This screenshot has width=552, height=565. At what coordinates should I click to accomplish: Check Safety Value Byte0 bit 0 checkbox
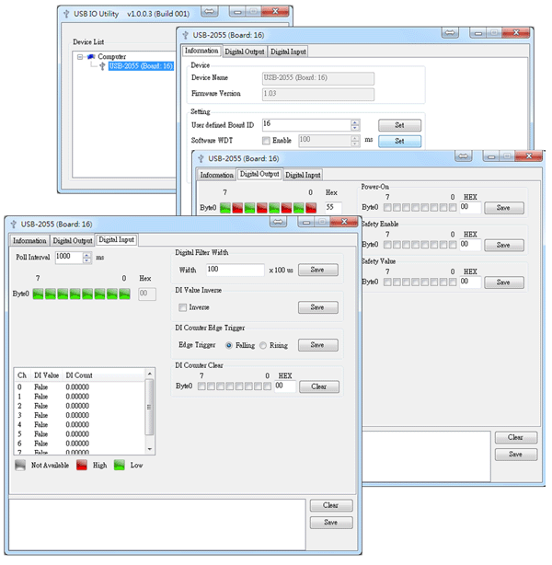point(453,282)
